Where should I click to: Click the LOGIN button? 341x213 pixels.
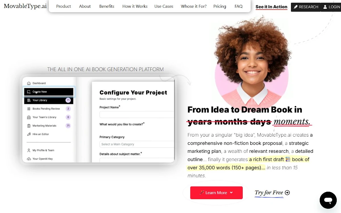point(331,7)
